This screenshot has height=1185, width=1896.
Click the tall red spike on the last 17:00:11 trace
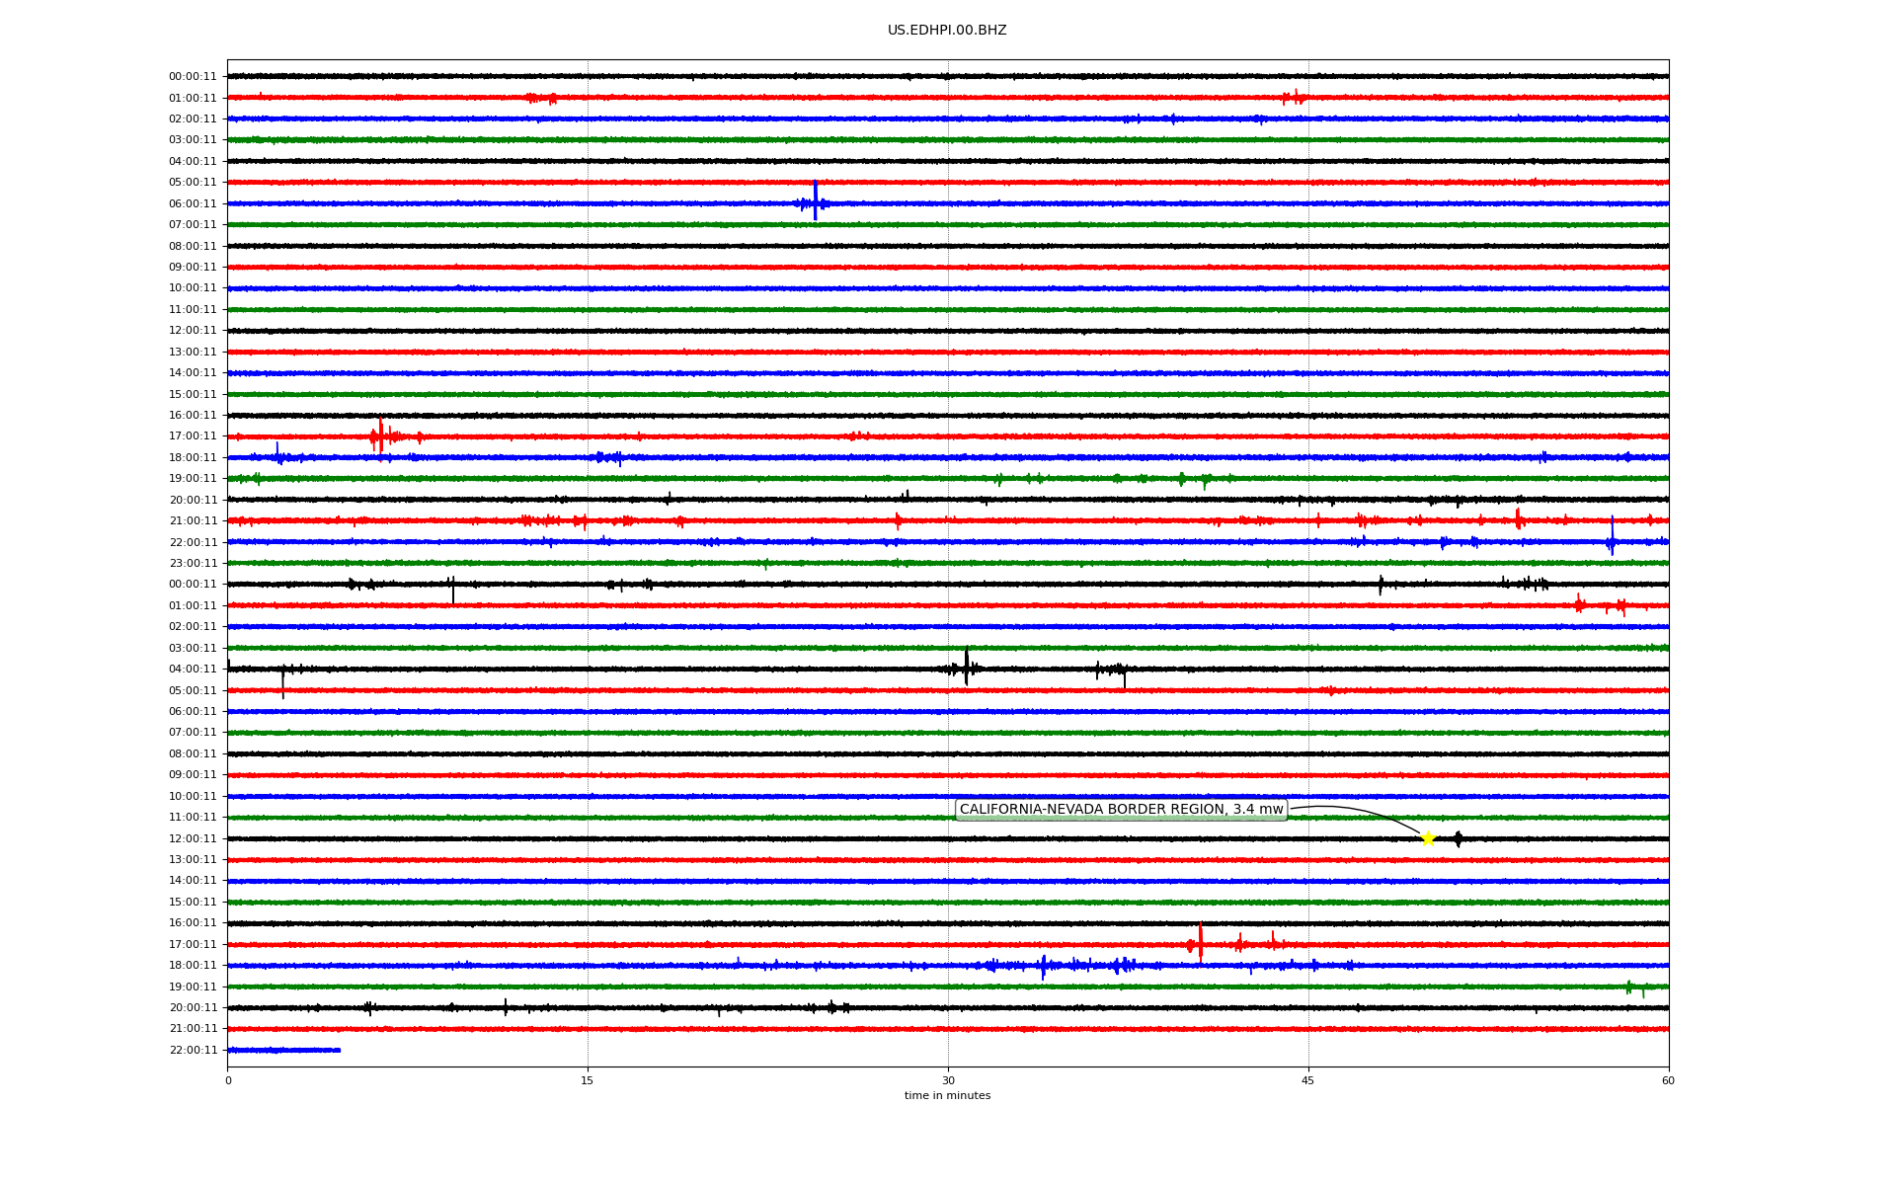(x=1201, y=941)
